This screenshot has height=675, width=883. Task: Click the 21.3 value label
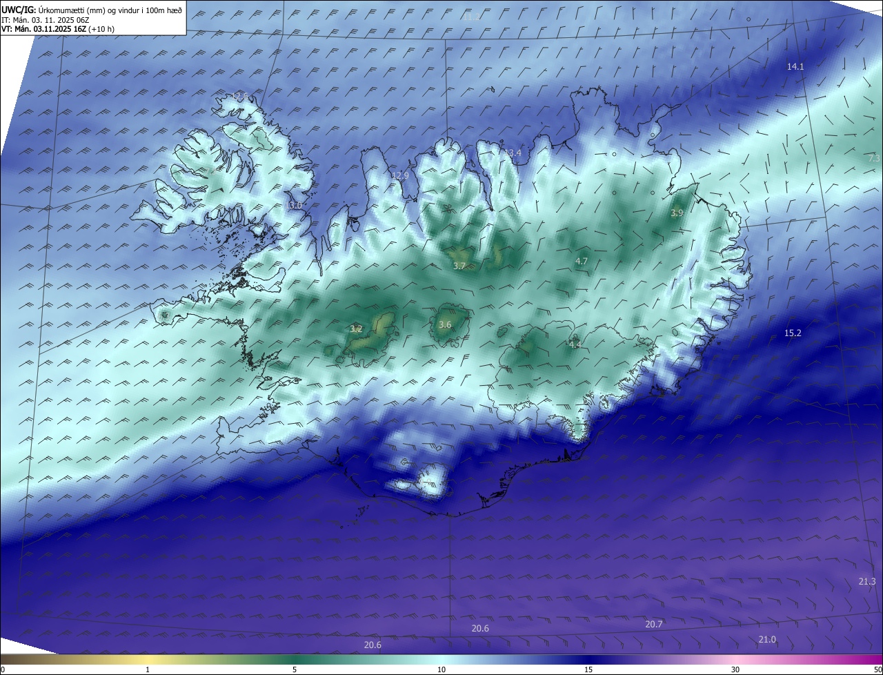point(867,582)
